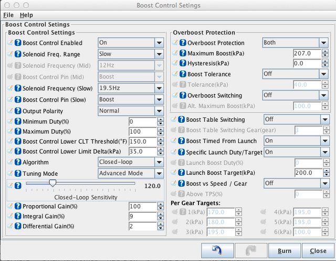Click the Burn button
Viewport: 336px width, 261px height.
(285, 250)
